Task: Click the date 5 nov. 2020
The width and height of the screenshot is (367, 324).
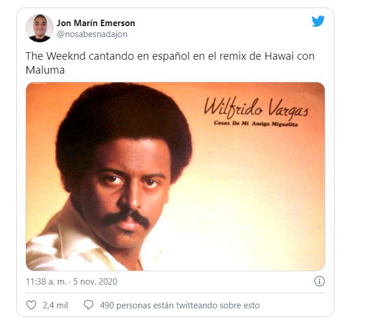Action: (x=96, y=281)
